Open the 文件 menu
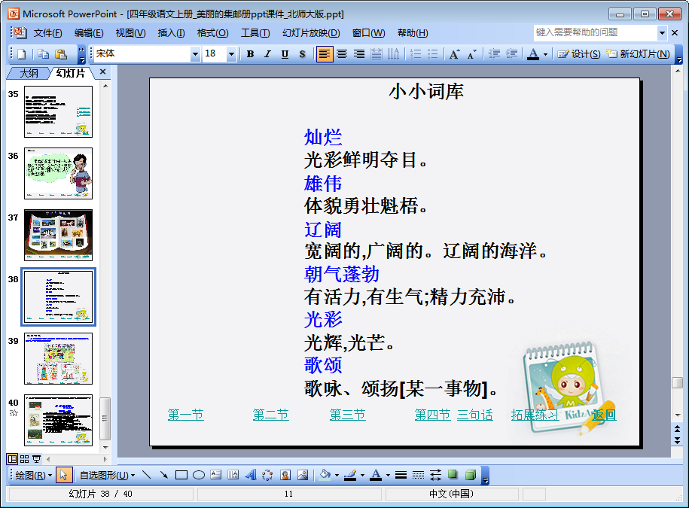 tap(47, 33)
